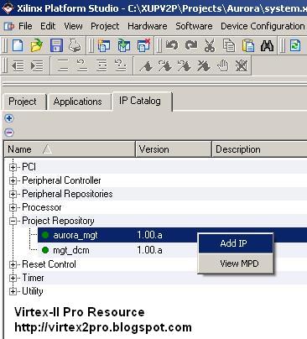Screen dimensions: 307x339
Task: Choose Add IP from context menu
Action: click(236, 243)
